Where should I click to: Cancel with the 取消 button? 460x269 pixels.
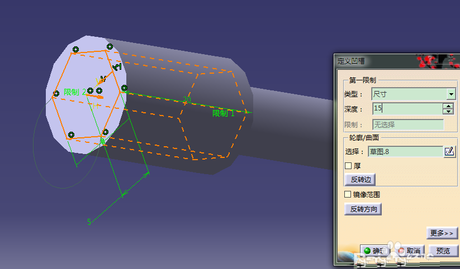410,251
